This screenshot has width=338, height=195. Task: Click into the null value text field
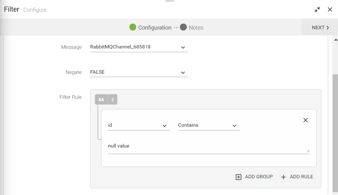pyautogui.click(x=205, y=146)
